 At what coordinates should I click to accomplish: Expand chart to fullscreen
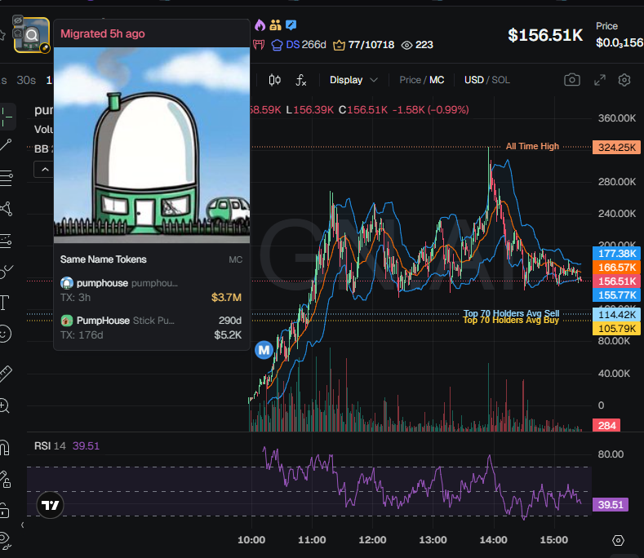pyautogui.click(x=600, y=80)
